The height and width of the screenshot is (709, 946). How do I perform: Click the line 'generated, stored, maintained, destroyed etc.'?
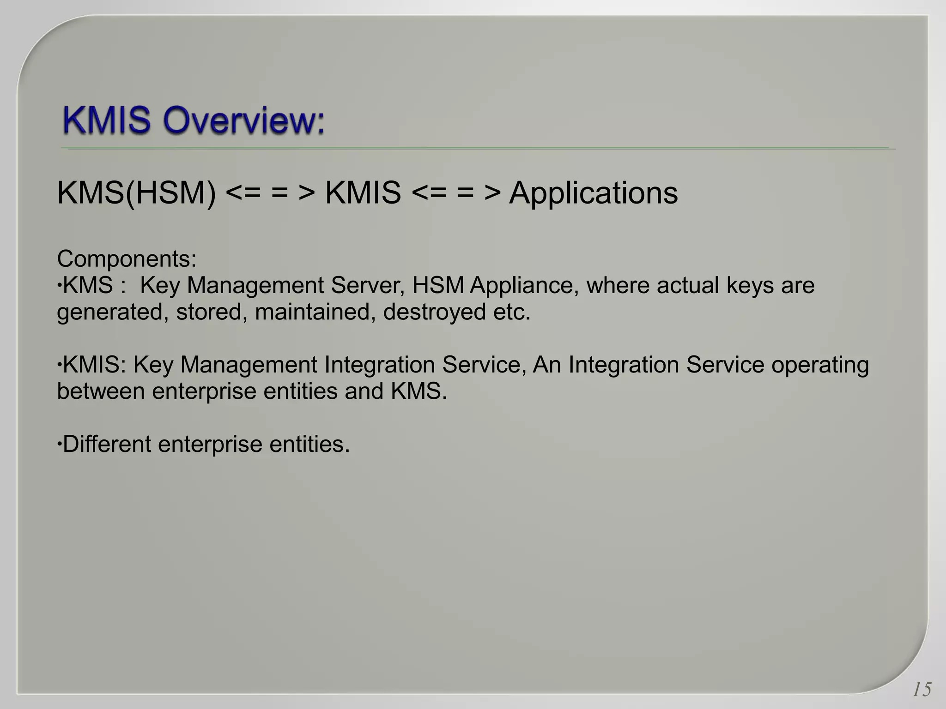click(x=294, y=312)
